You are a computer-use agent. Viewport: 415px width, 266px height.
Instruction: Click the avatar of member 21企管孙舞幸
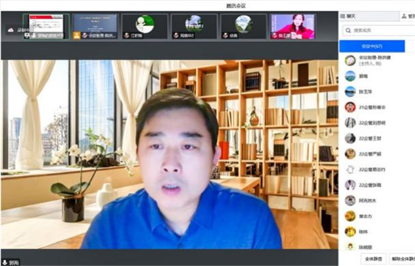(x=350, y=107)
